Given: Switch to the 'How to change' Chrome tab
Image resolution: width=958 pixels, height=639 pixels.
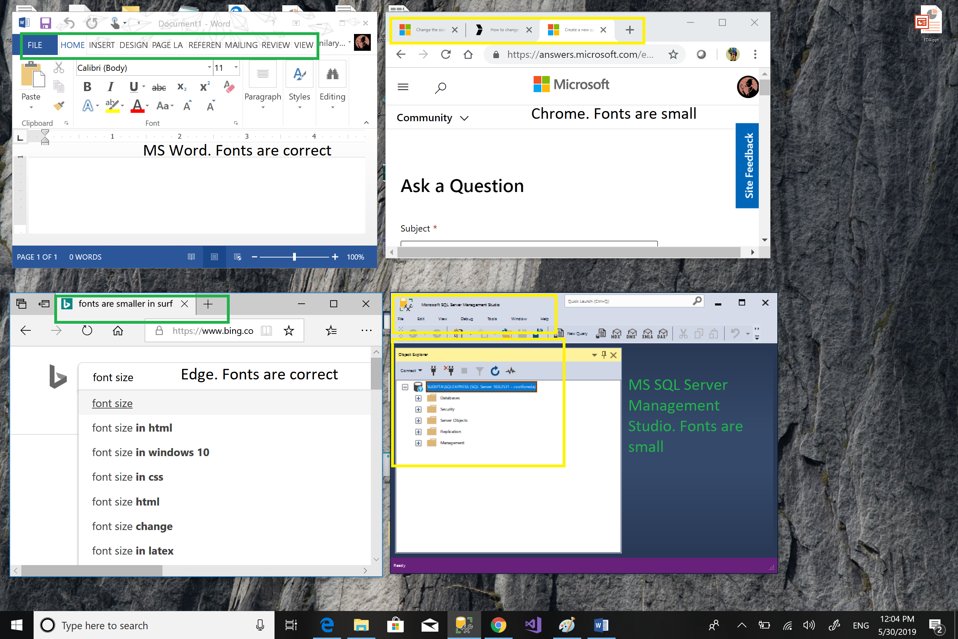Looking at the screenshot, I should [504, 30].
